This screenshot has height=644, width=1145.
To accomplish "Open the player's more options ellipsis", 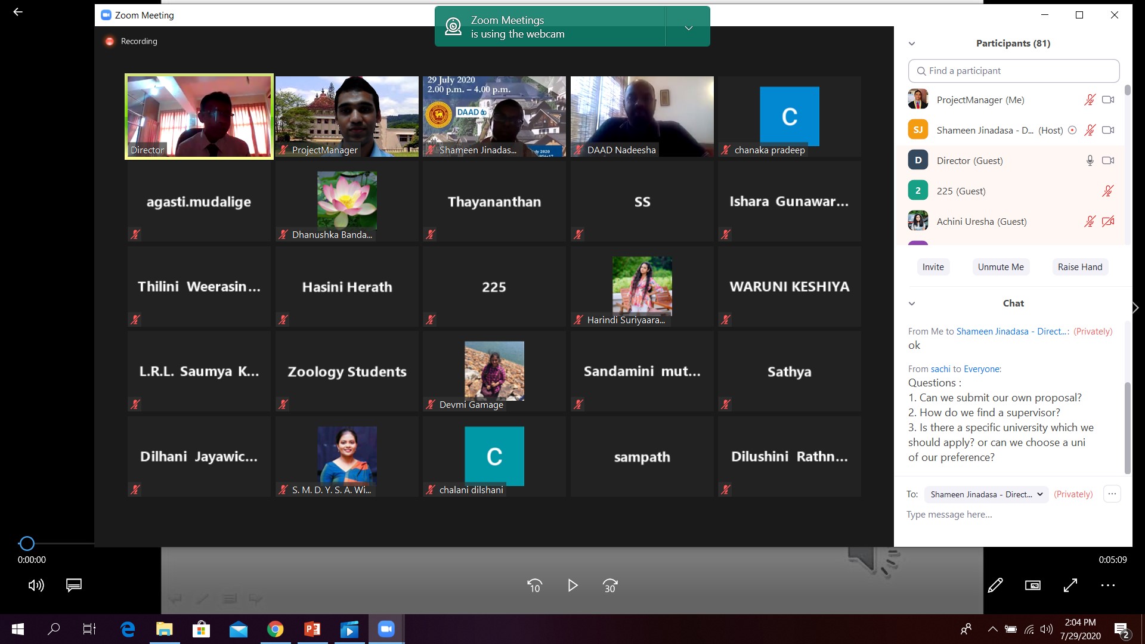I will pyautogui.click(x=1108, y=586).
